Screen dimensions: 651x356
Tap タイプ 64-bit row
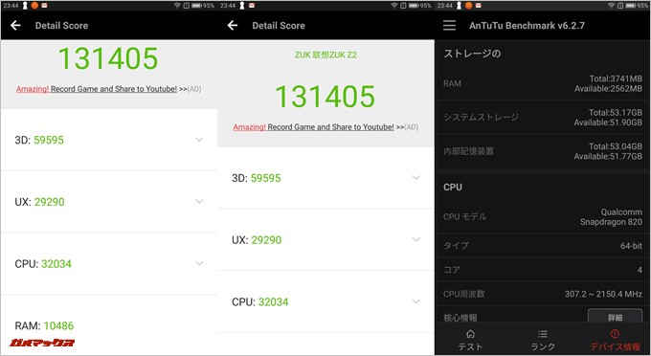[x=543, y=246]
